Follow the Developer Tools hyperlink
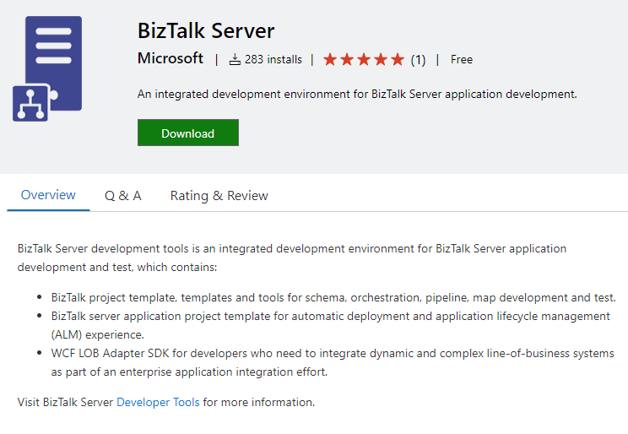 [x=158, y=402]
